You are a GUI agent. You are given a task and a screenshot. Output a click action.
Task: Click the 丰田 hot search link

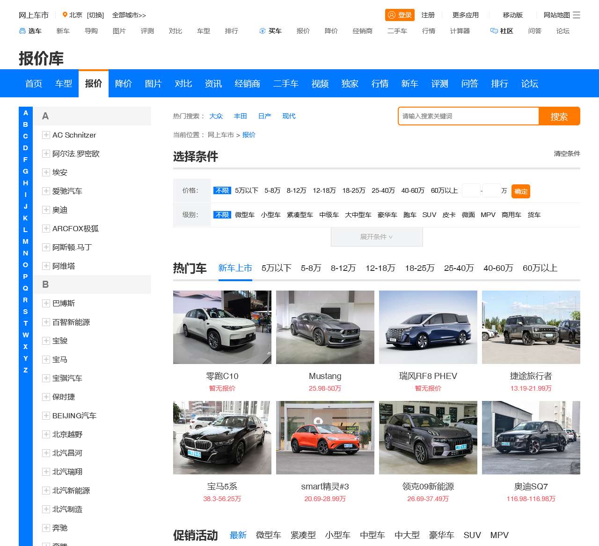click(241, 116)
